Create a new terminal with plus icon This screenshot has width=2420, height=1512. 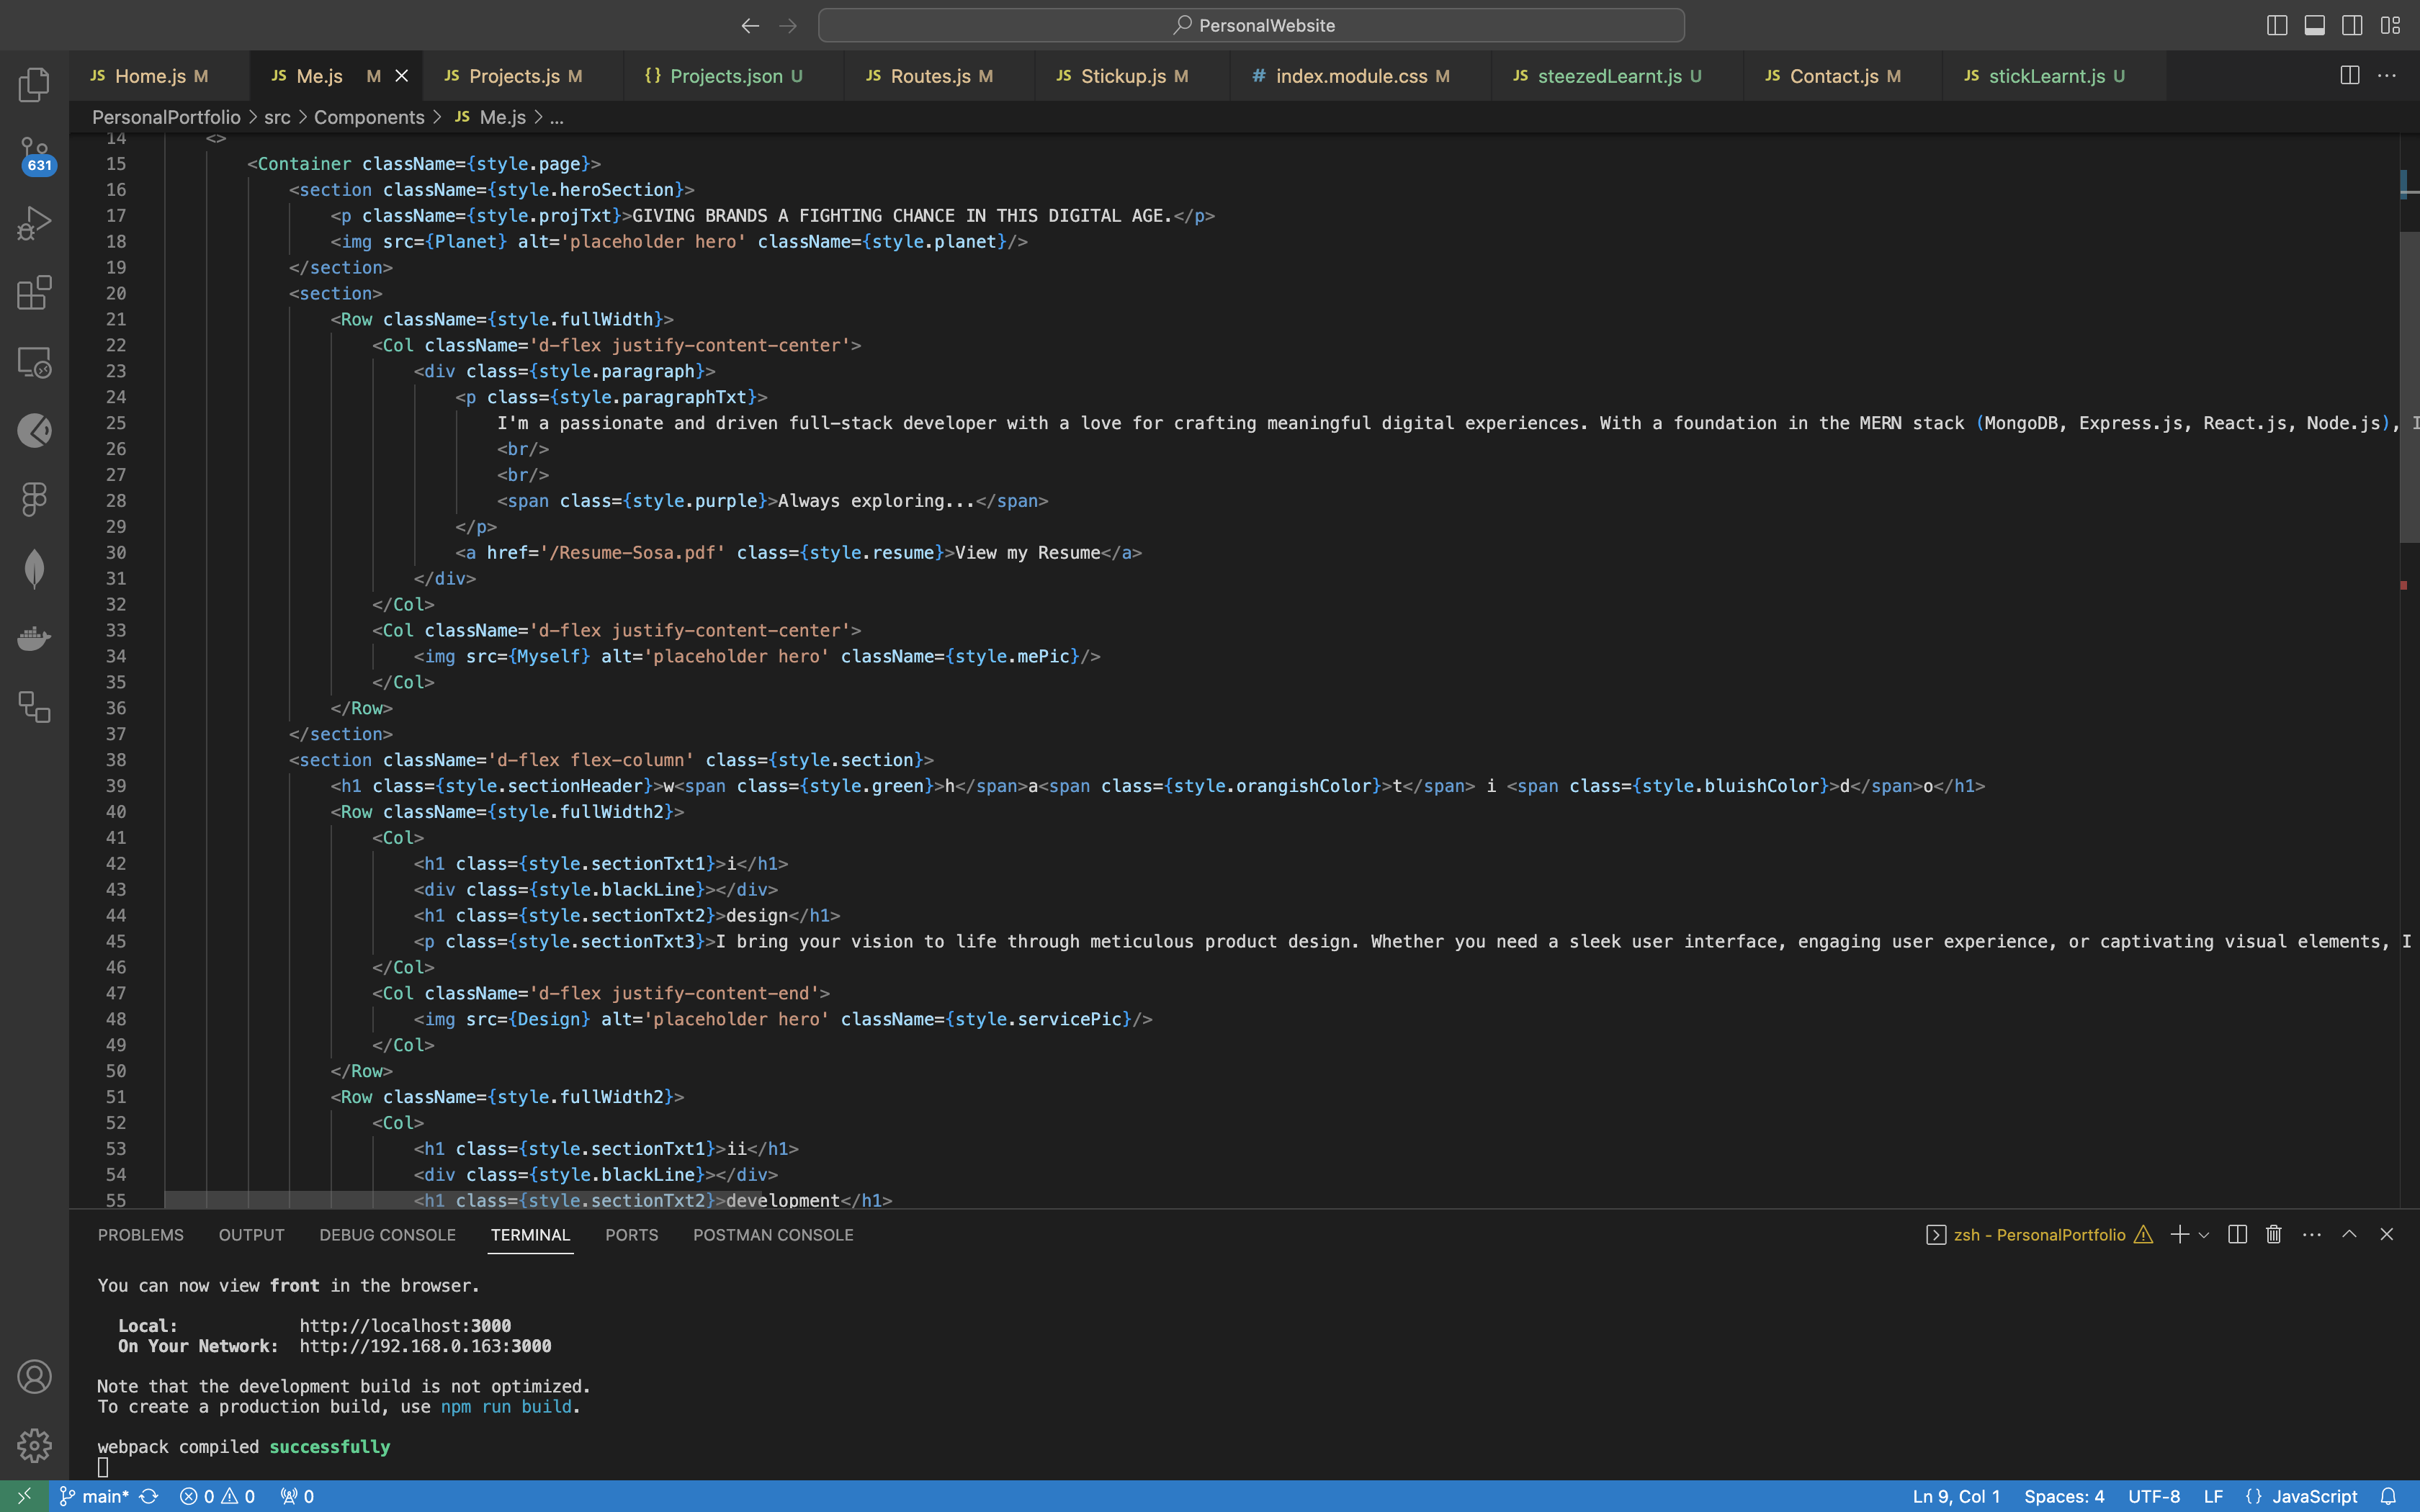coord(2180,1235)
